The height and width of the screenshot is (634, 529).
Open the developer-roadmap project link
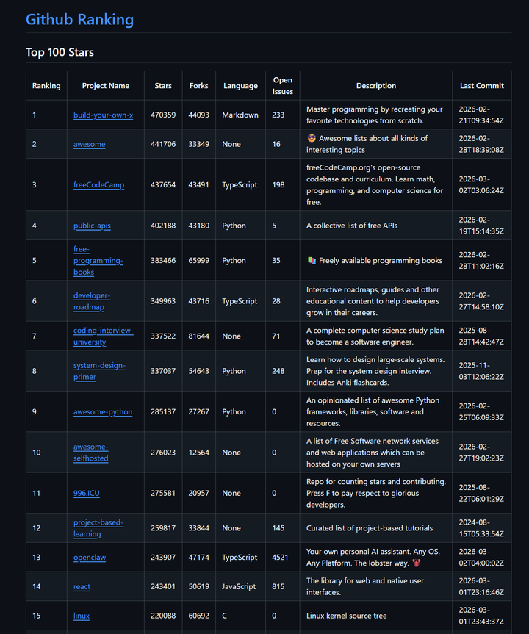[x=92, y=301]
